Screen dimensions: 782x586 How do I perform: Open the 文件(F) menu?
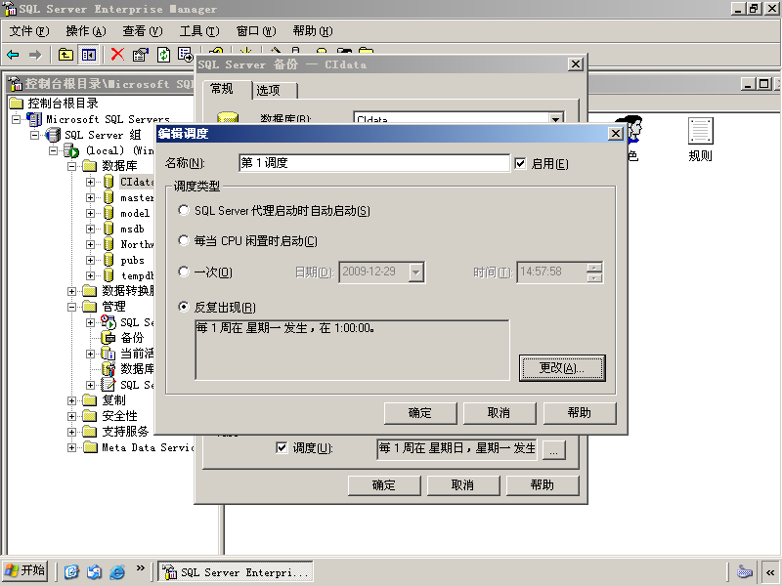(x=29, y=31)
